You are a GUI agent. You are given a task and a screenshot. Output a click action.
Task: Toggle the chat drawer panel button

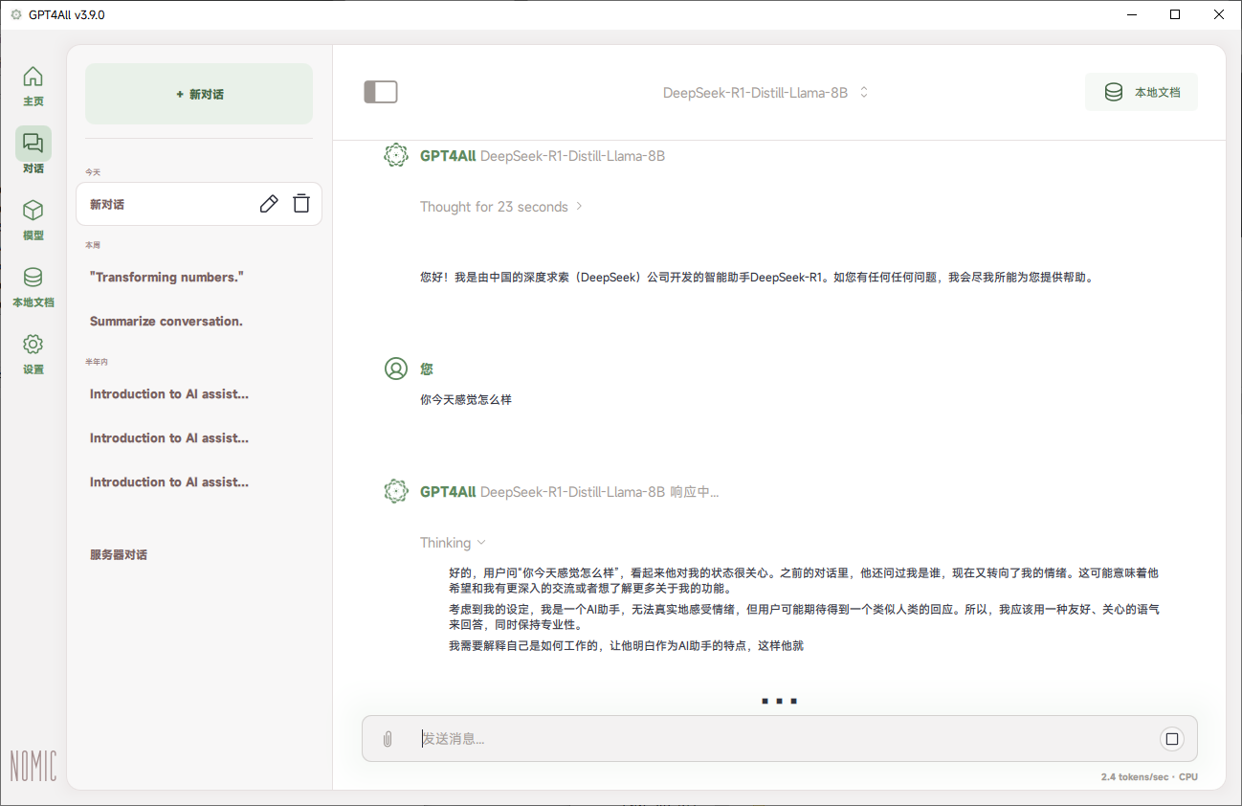pos(381,92)
